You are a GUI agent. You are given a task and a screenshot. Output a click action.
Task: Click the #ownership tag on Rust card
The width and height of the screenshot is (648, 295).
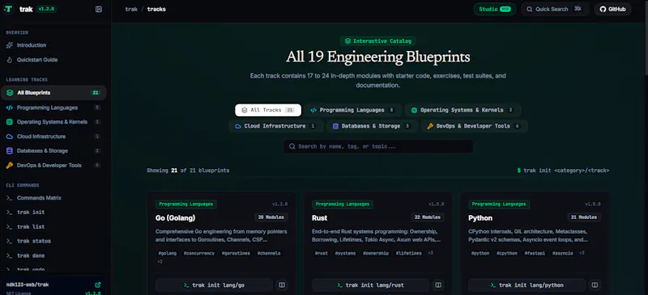(x=376, y=253)
